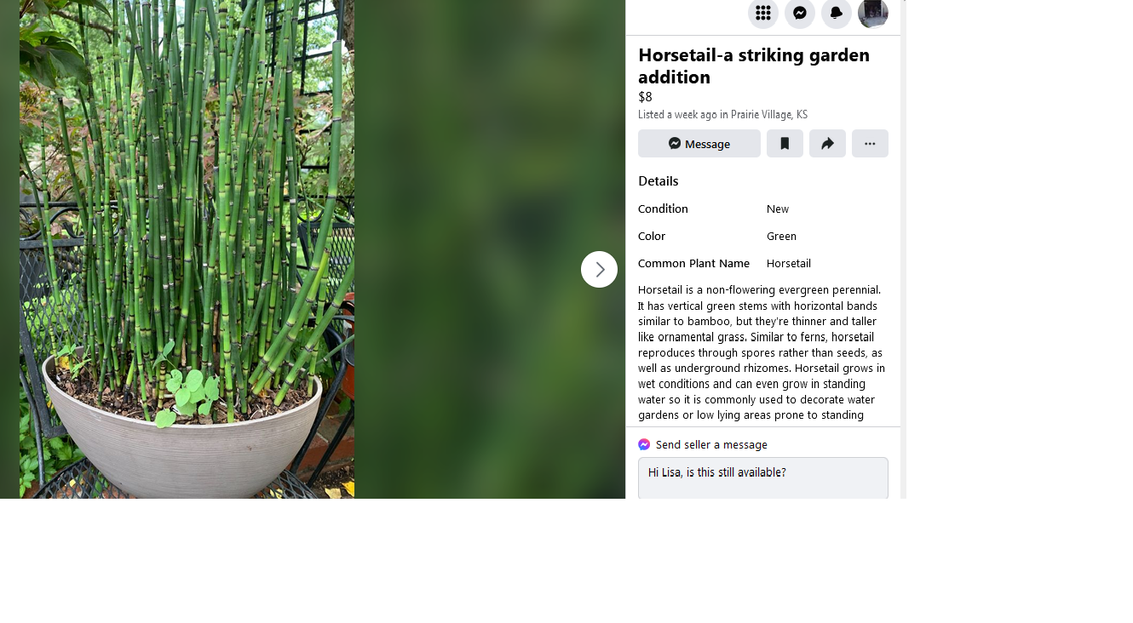Focus the 'Hi Lisa, is this still available?' message box
Viewport: 1133px width, 623px height.
point(763,478)
